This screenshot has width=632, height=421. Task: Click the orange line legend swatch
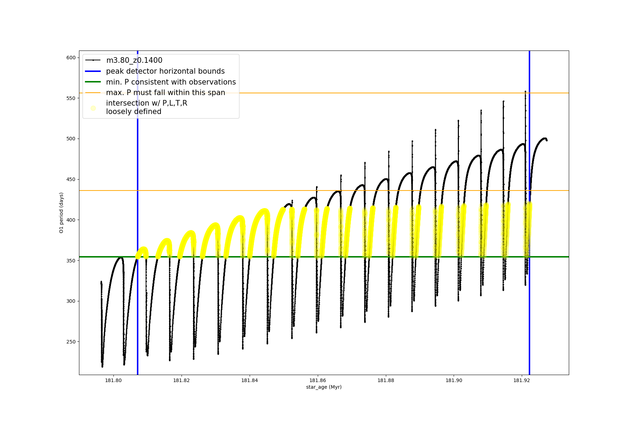tap(93, 93)
